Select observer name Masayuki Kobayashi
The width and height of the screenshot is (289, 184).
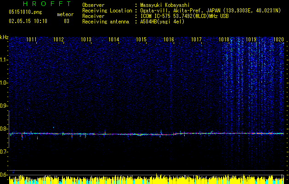pos(164,5)
